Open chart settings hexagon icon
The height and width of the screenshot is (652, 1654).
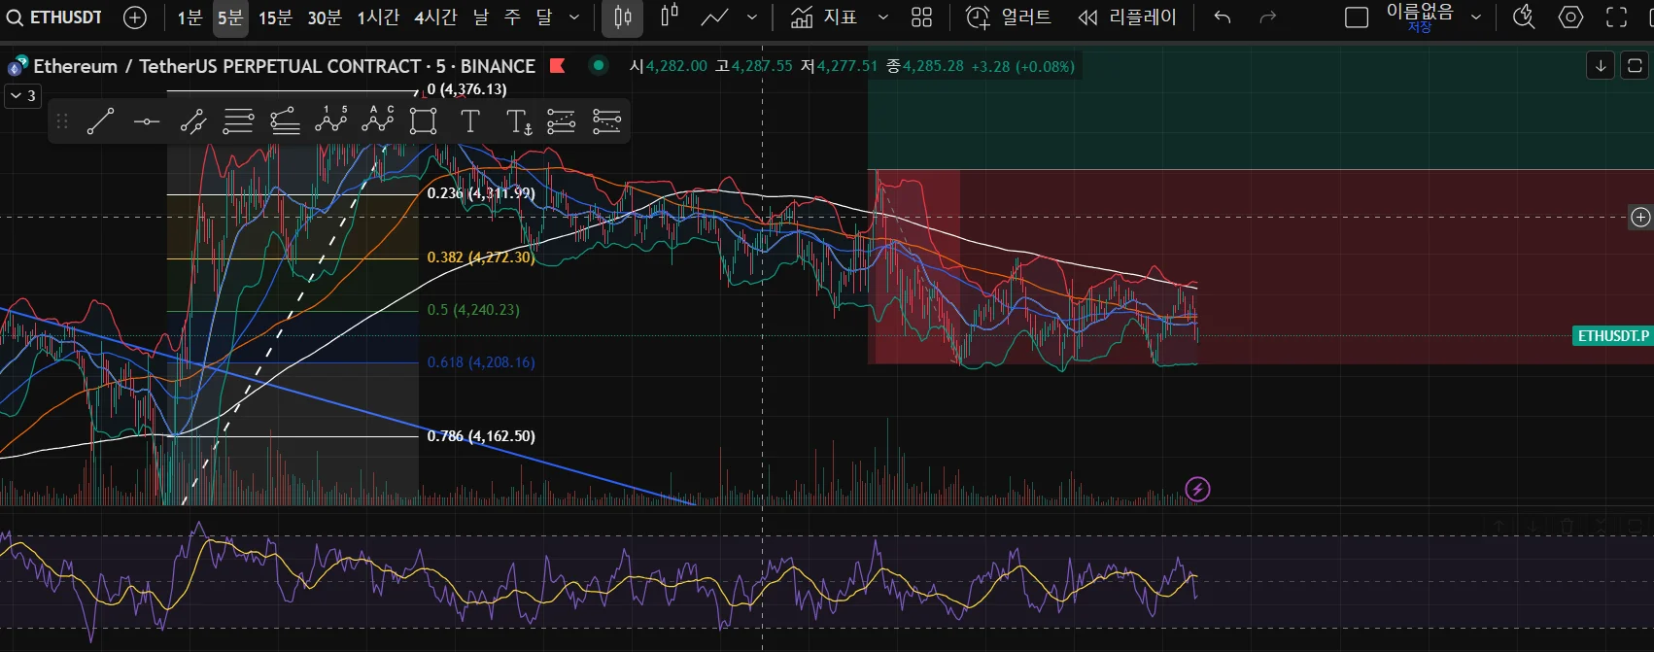(1570, 17)
